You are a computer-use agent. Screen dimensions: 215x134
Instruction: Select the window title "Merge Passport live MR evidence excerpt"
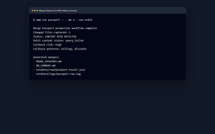tap(58, 11)
